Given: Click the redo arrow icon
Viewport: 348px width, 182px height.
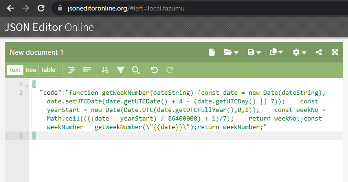Looking at the screenshot, I should [170, 70].
